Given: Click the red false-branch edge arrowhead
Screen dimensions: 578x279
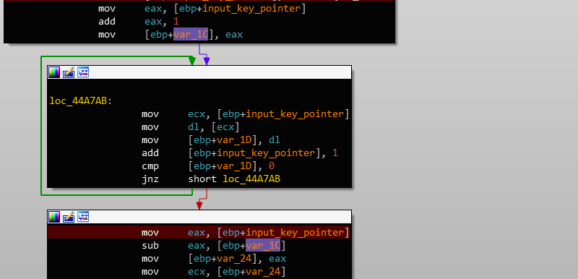Looking at the screenshot, I should pos(199,206).
